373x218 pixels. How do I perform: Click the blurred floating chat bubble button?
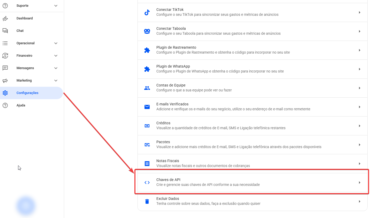[26, 206]
